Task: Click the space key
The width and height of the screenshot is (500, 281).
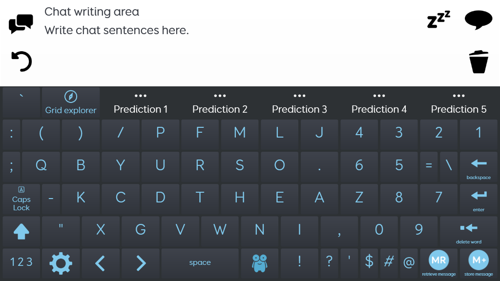Action: (x=200, y=263)
